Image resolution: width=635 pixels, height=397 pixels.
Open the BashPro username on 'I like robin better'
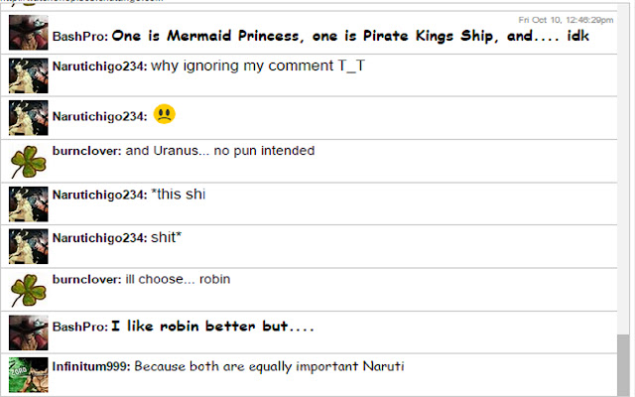click(x=79, y=327)
